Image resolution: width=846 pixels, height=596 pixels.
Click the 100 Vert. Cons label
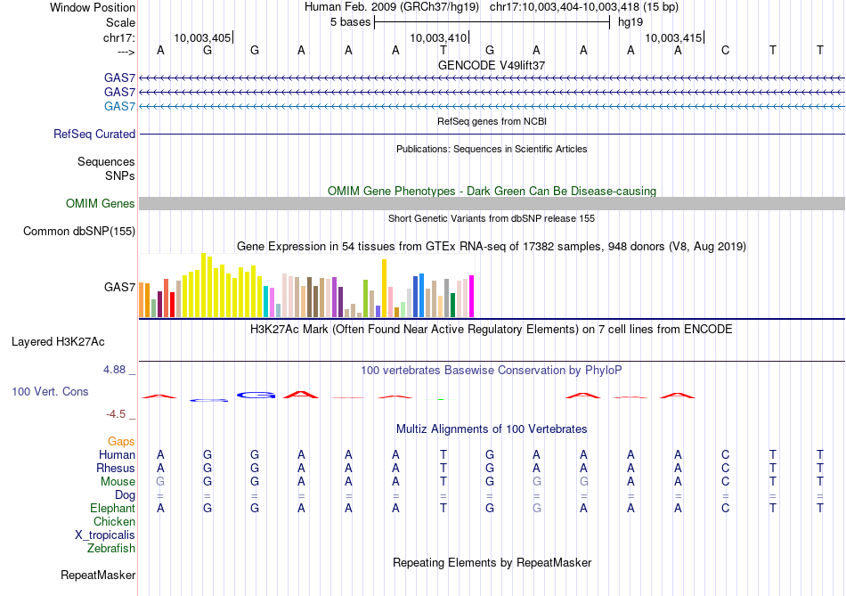pos(50,392)
